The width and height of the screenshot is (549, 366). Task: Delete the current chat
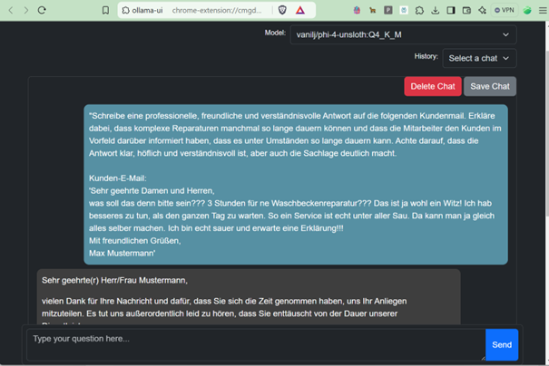click(x=433, y=86)
